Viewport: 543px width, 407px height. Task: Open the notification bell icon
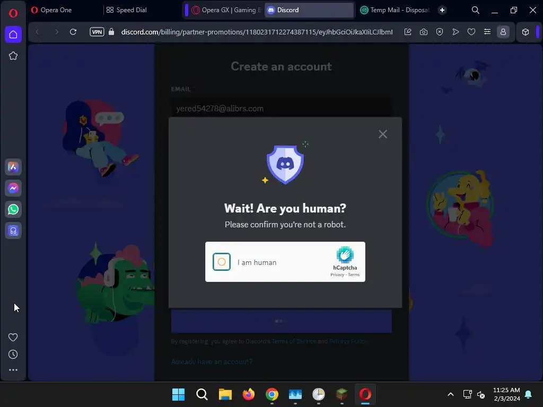click(x=528, y=394)
